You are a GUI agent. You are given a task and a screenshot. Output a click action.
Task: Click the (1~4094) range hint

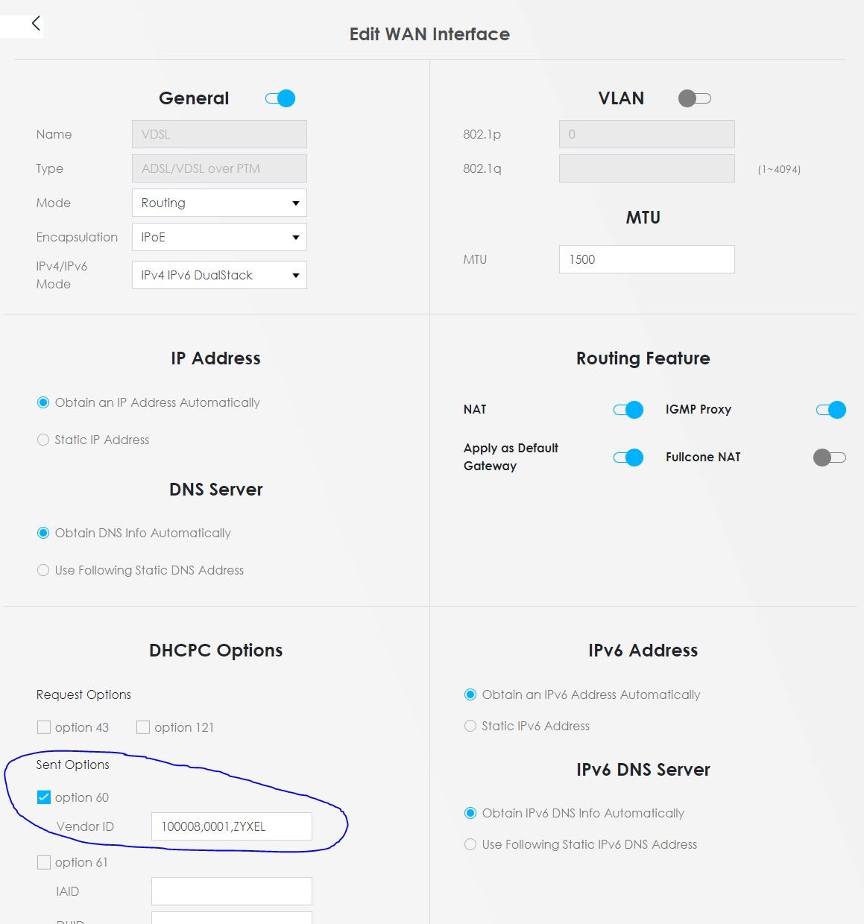[x=779, y=169]
